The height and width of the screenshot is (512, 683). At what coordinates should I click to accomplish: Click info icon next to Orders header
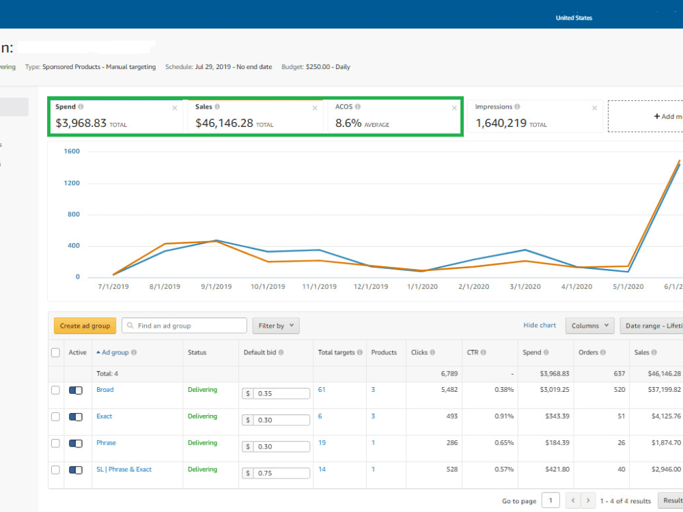tap(603, 352)
